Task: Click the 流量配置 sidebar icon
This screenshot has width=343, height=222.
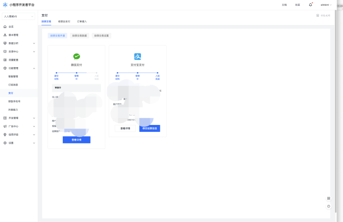Action: tap(5, 60)
